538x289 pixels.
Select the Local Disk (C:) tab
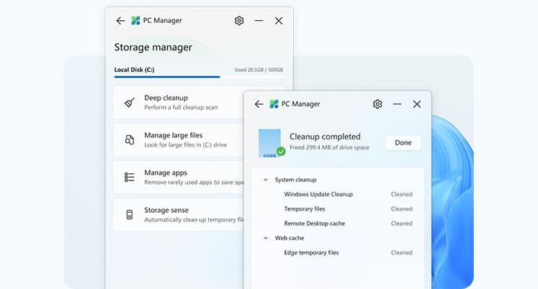[x=134, y=70]
